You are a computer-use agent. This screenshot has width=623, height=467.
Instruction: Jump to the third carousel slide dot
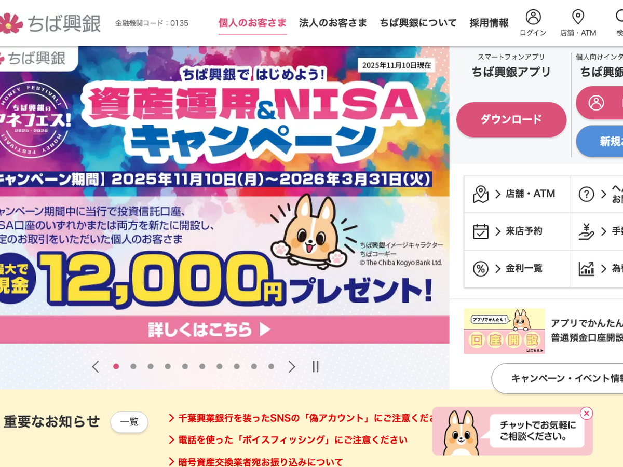click(x=151, y=366)
